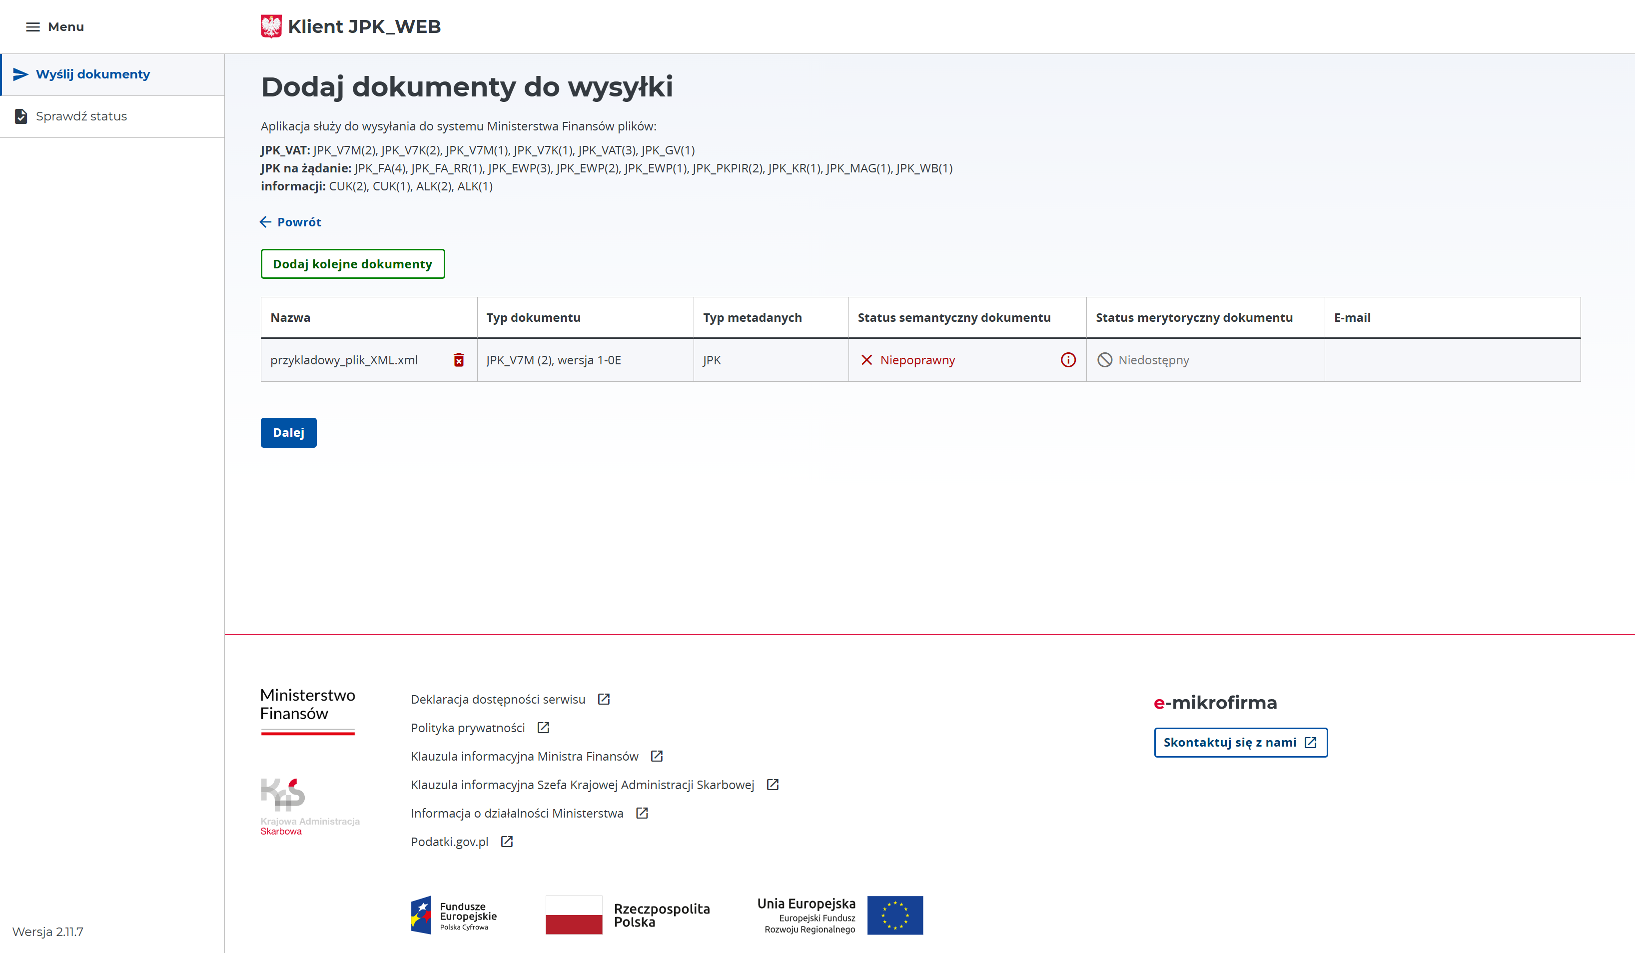The width and height of the screenshot is (1635, 953).
Task: Open Deklaracja dostępności serwisu link
Action: coord(498,699)
